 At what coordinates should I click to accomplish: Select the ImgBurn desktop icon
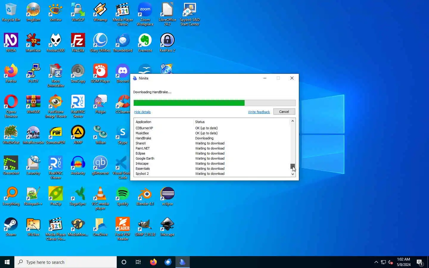pos(33,12)
